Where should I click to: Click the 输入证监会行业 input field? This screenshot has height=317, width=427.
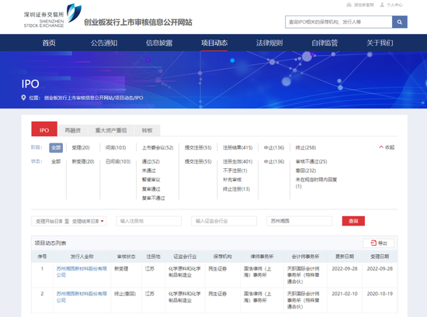coord(224,221)
